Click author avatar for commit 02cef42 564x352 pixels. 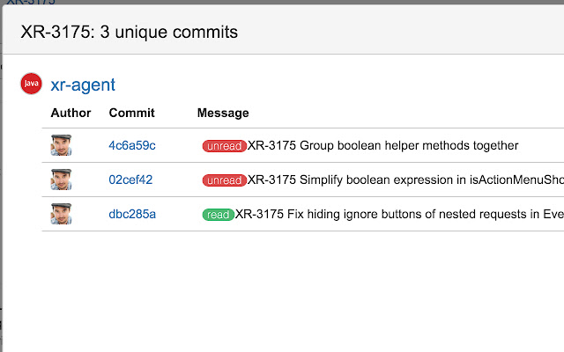61,180
